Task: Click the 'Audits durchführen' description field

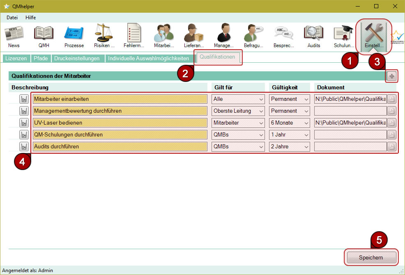Action: [x=120, y=146]
